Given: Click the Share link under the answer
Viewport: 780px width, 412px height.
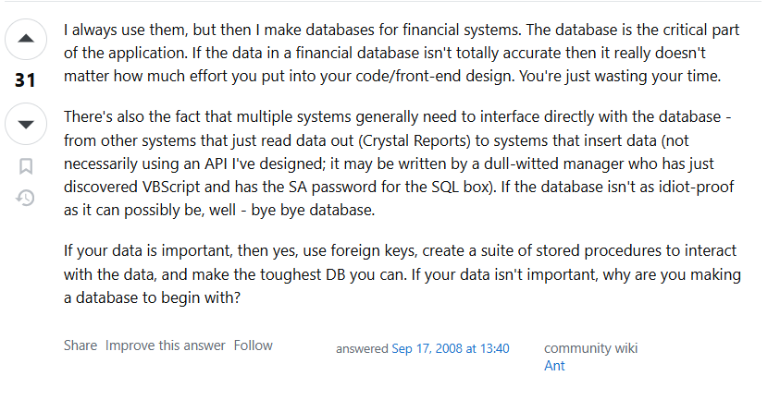Looking at the screenshot, I should tap(80, 345).
